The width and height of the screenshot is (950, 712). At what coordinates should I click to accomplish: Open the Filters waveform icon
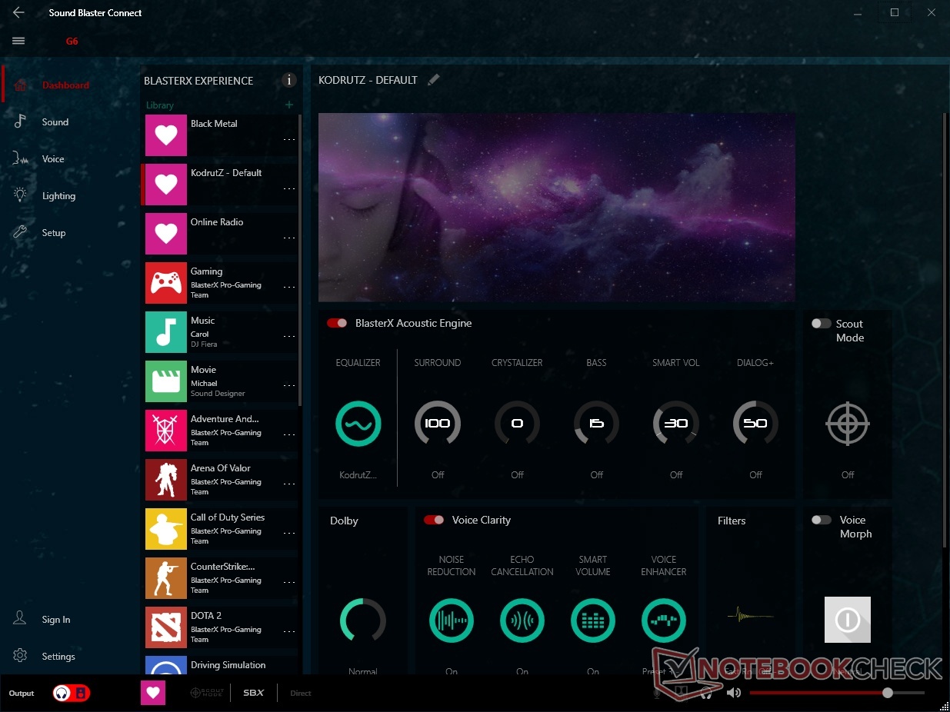750,615
